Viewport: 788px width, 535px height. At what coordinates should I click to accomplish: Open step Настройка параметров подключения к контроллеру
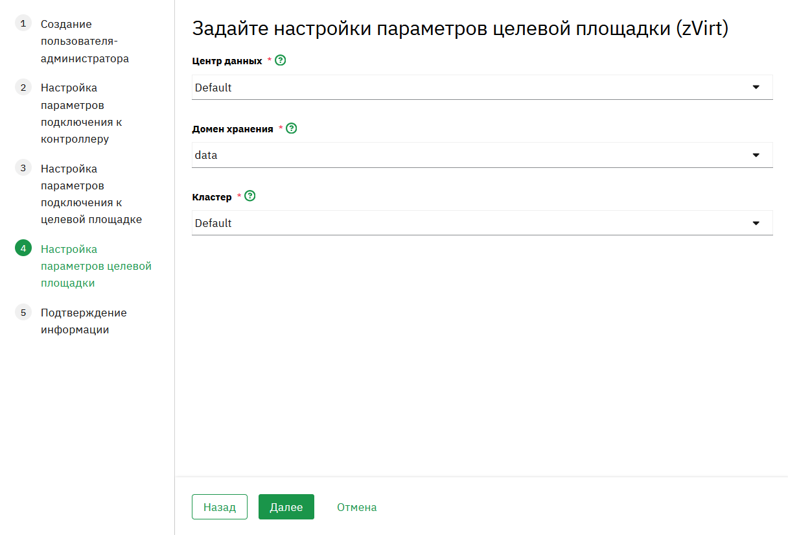coord(82,113)
